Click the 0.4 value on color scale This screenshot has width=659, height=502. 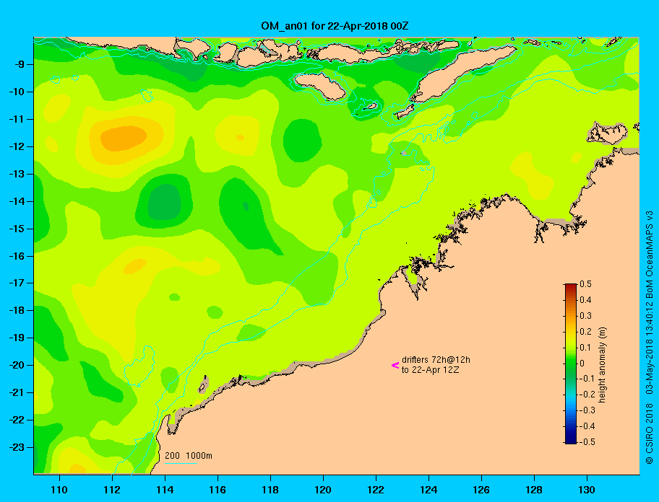tap(585, 300)
